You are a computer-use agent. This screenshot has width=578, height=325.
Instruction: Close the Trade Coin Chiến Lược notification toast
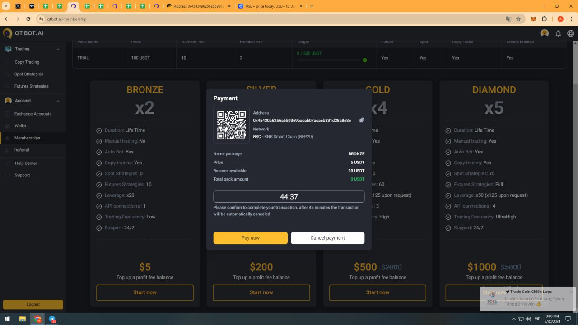coord(571,292)
